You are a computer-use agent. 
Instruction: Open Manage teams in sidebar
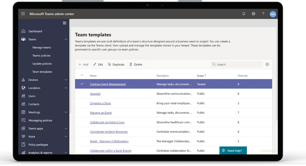[42, 48]
